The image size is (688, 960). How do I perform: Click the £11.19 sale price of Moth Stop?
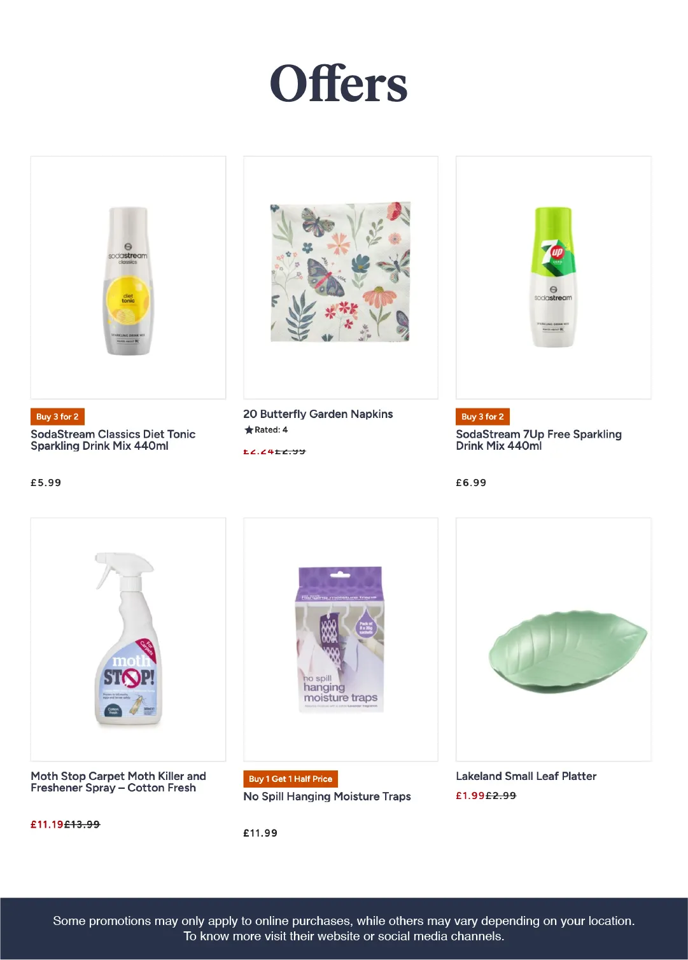[47, 824]
